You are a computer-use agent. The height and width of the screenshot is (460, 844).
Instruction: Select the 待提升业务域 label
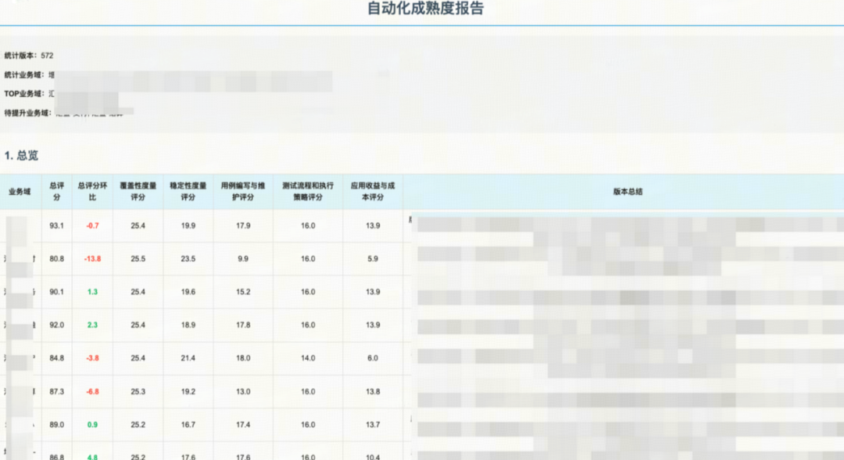[x=27, y=113]
